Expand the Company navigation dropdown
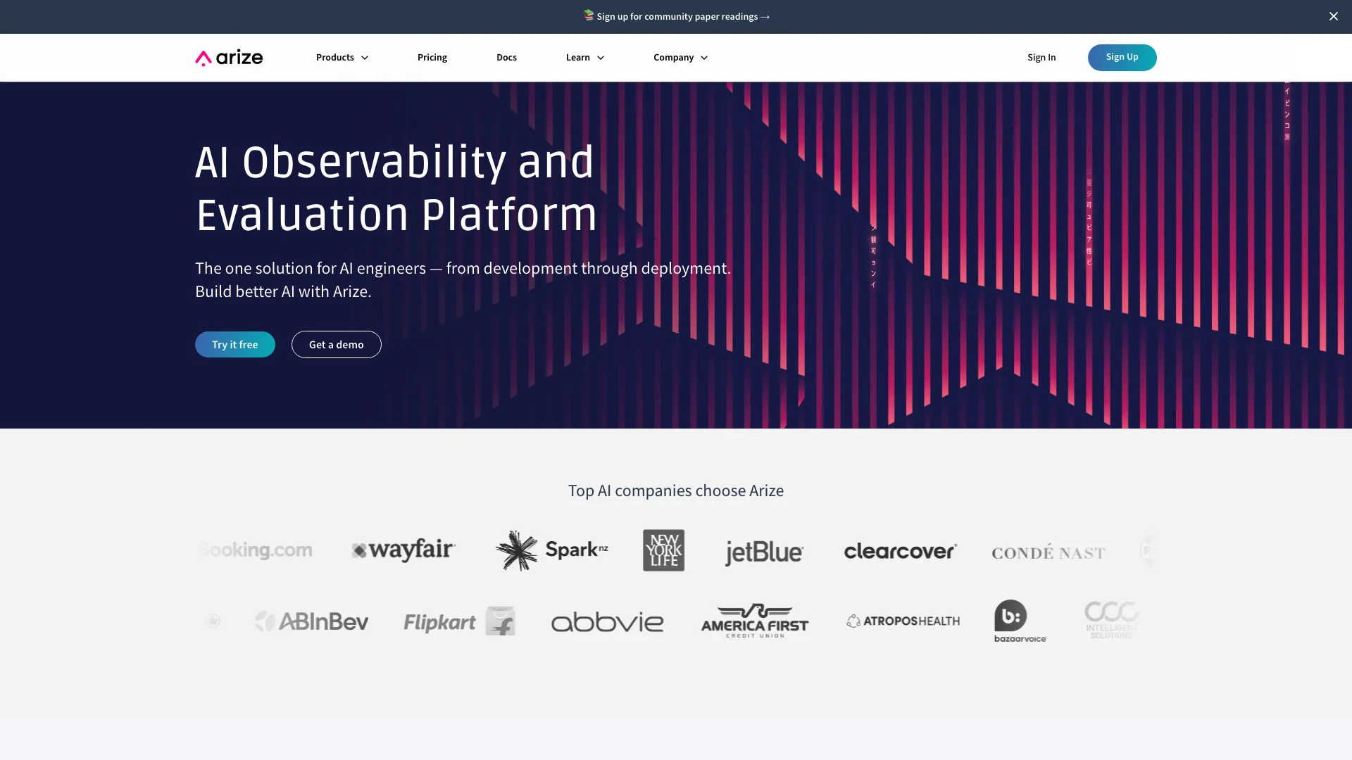 680,56
